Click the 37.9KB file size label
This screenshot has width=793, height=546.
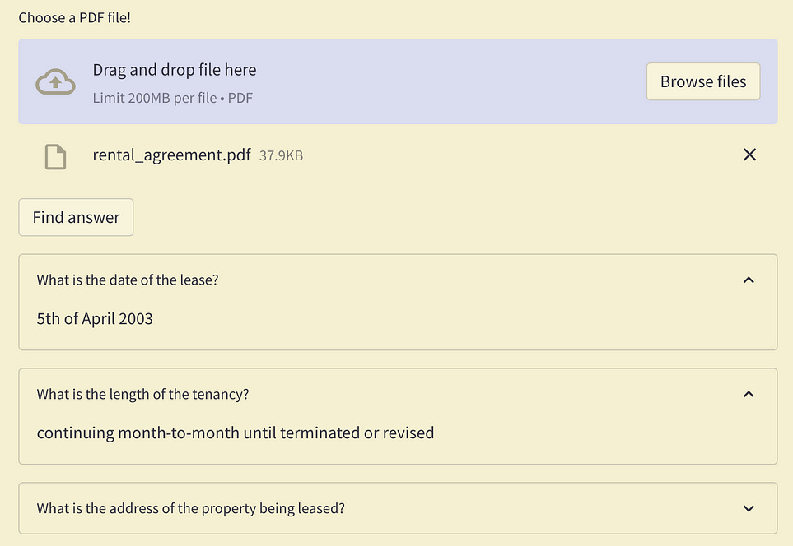(x=281, y=155)
